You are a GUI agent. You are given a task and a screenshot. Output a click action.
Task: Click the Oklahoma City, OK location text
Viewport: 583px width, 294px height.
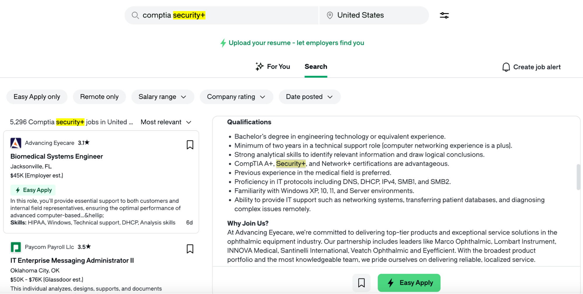click(x=35, y=270)
